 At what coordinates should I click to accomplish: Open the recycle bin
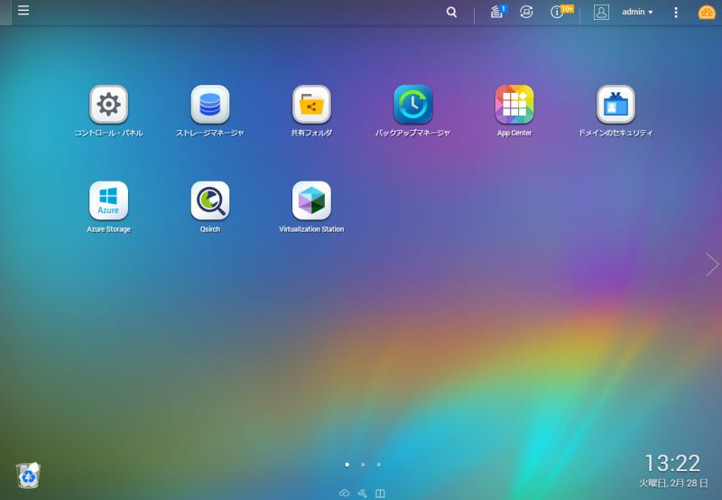[x=28, y=475]
